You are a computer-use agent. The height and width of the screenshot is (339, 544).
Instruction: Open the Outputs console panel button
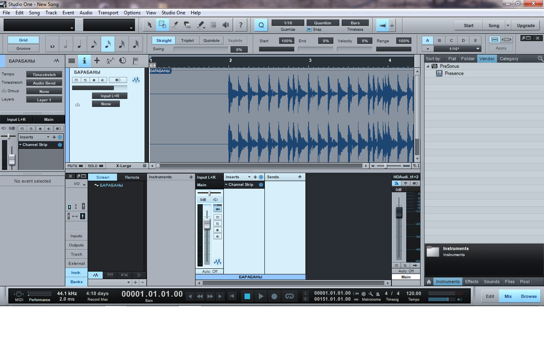[x=76, y=245]
